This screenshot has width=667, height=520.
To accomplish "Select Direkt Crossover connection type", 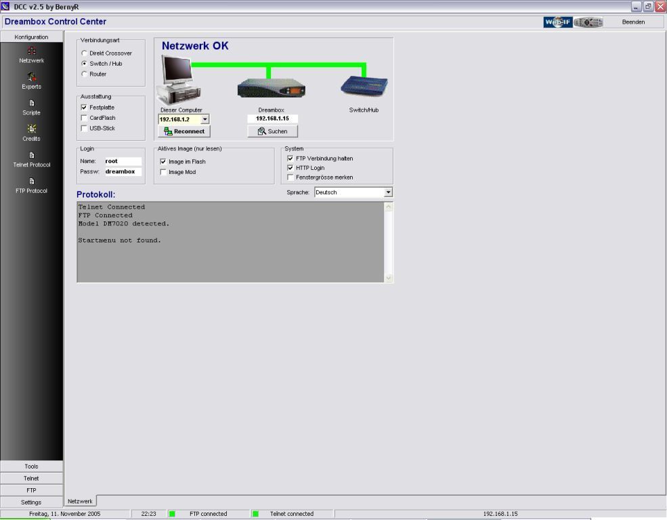I will [84, 53].
